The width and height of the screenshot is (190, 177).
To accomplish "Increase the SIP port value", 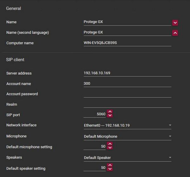I will 110,112.
